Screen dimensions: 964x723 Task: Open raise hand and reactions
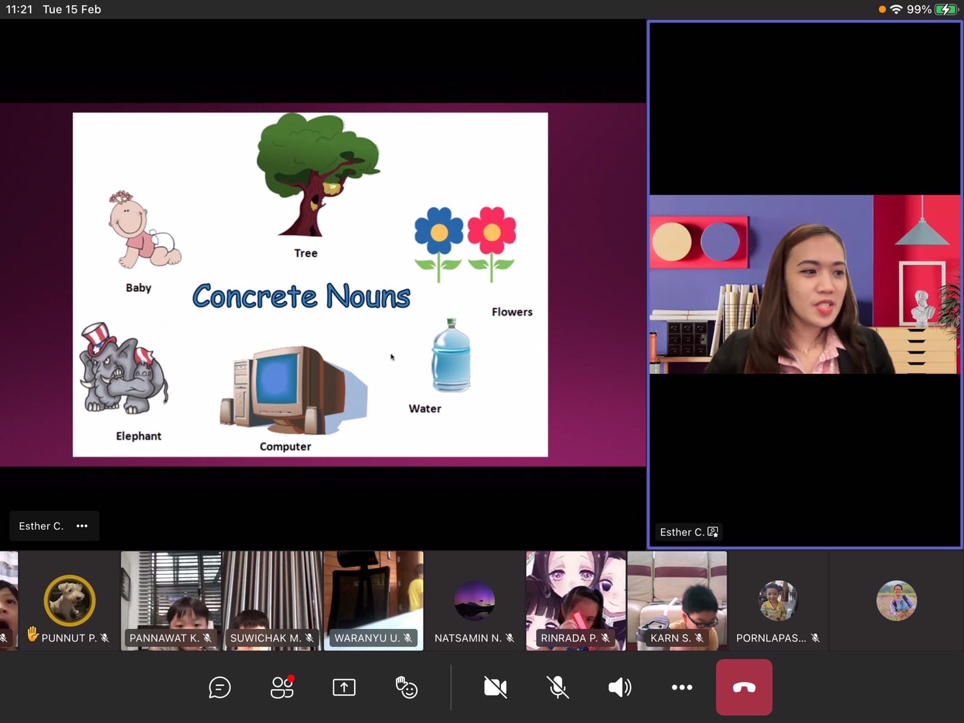coord(406,687)
